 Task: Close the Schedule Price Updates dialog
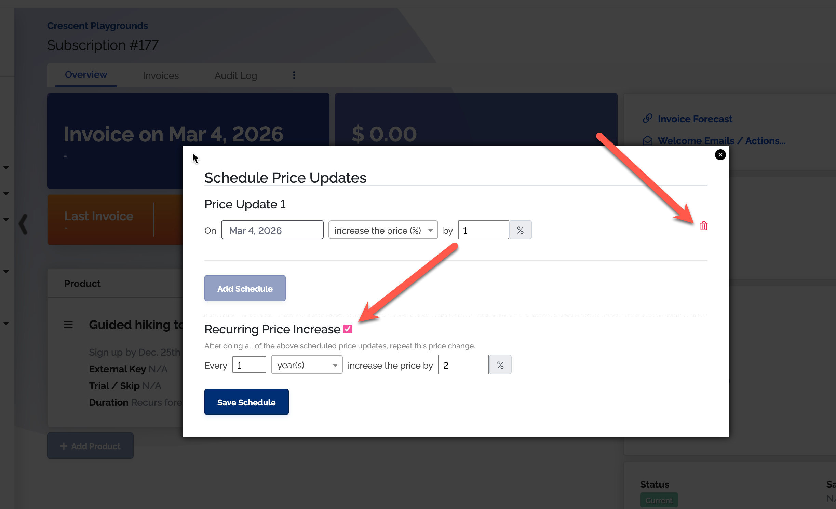720,155
